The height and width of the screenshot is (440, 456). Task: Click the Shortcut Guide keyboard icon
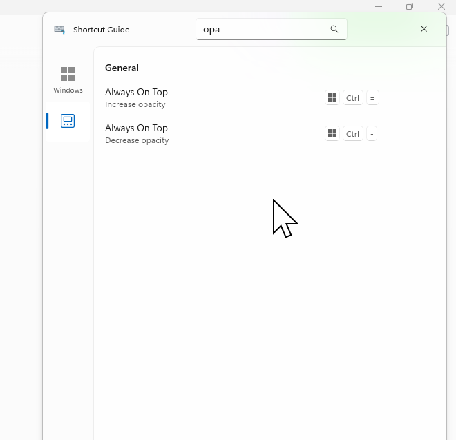pos(59,30)
